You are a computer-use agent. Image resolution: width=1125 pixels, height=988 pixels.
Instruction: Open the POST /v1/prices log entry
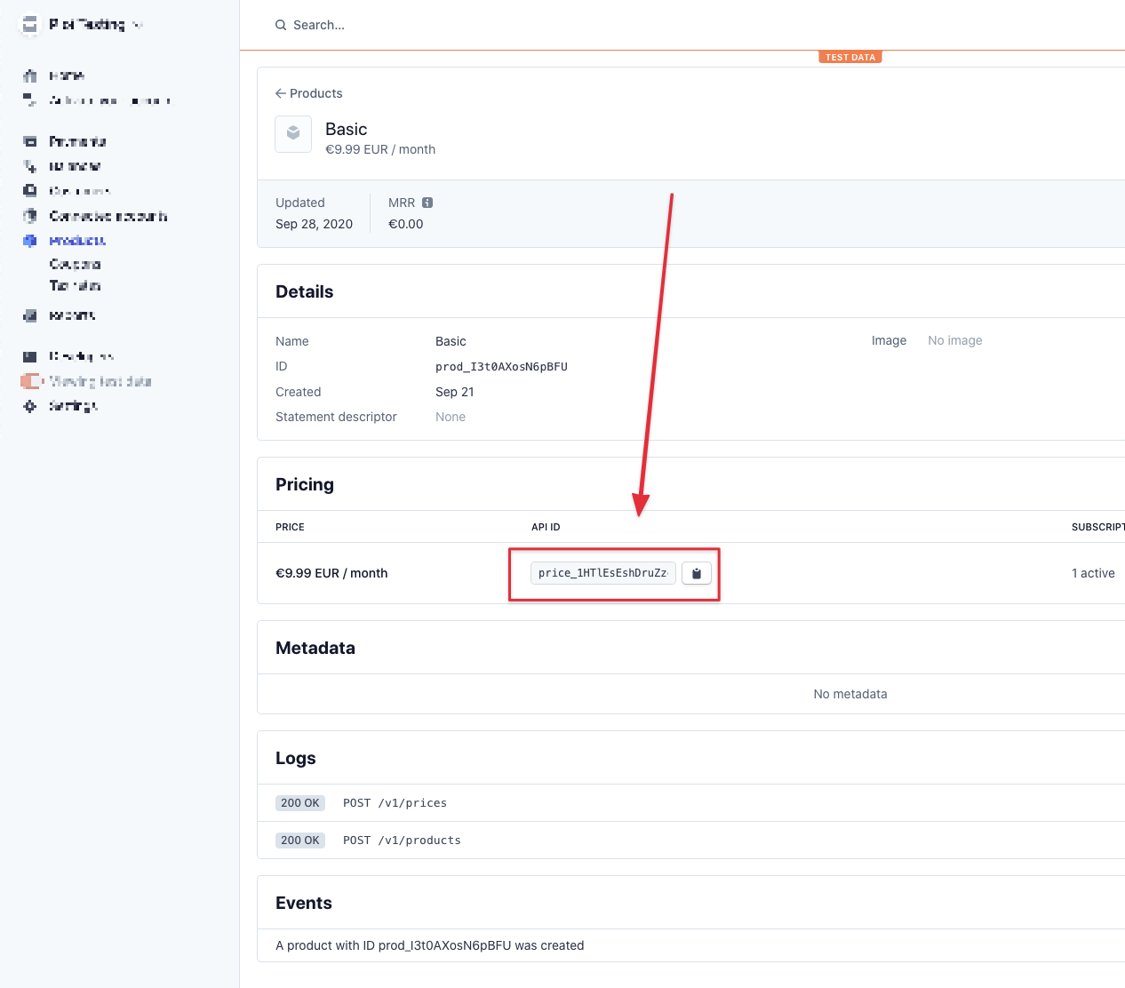395,803
